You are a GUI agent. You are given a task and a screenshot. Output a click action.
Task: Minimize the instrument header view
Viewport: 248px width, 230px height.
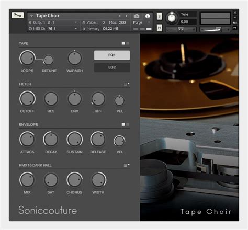click(x=235, y=18)
